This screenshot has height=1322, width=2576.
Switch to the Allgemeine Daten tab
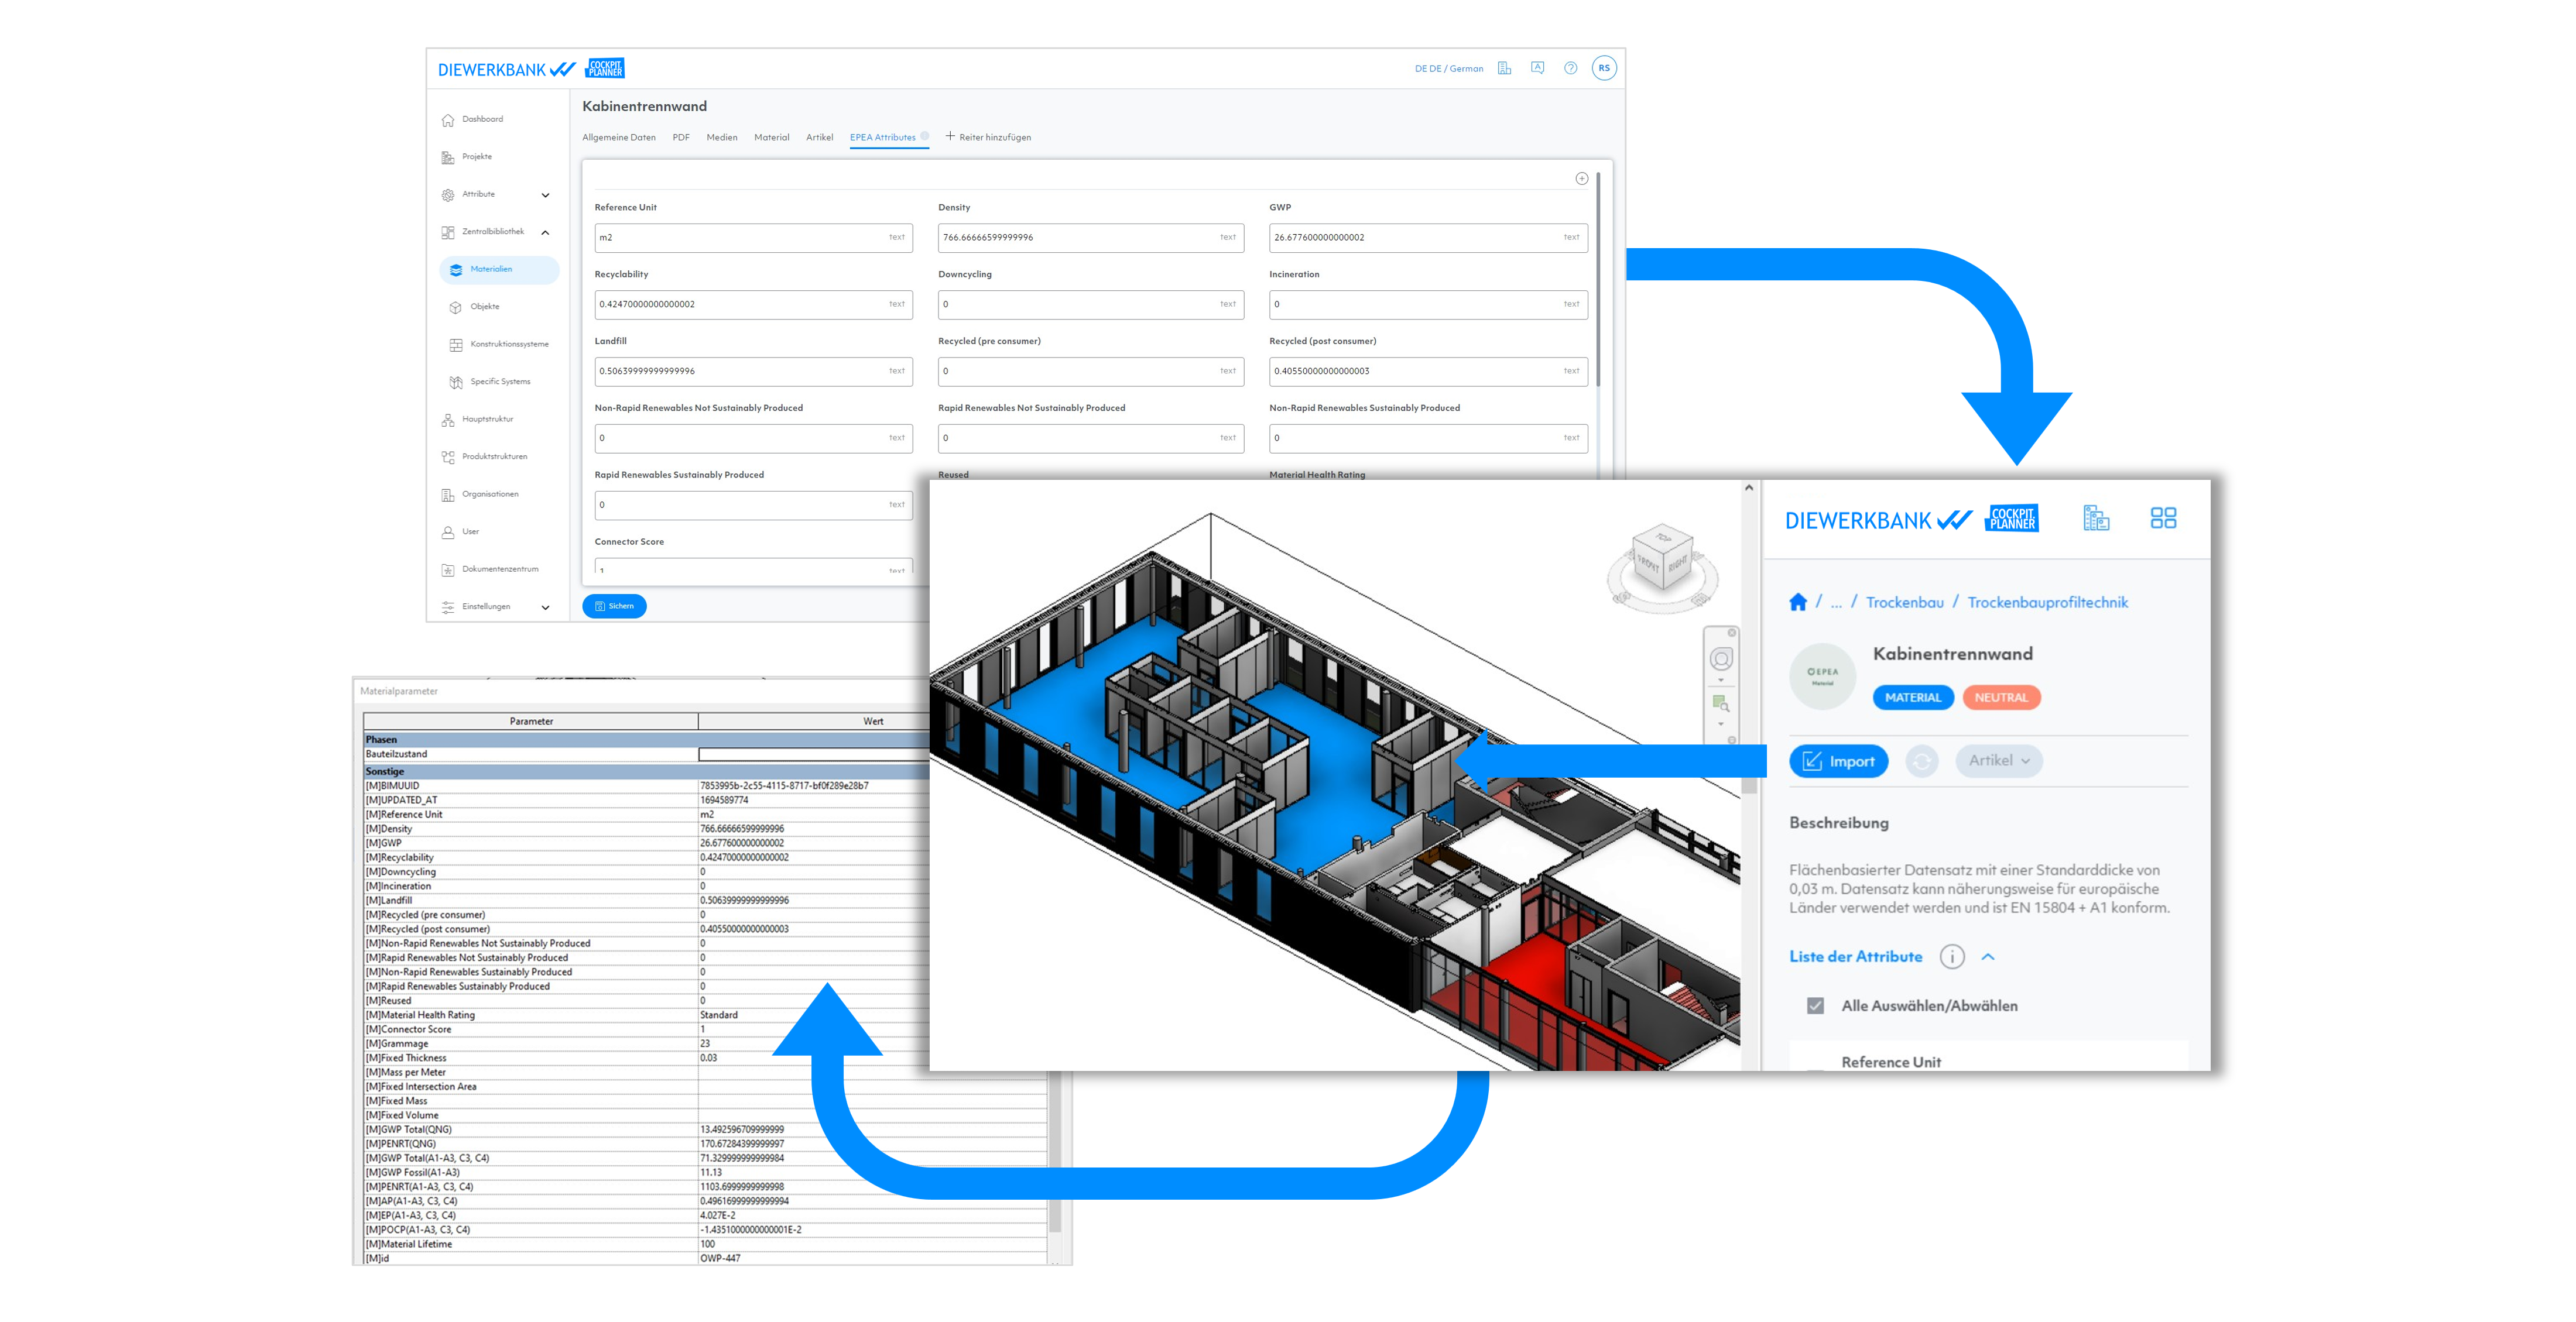click(x=618, y=138)
